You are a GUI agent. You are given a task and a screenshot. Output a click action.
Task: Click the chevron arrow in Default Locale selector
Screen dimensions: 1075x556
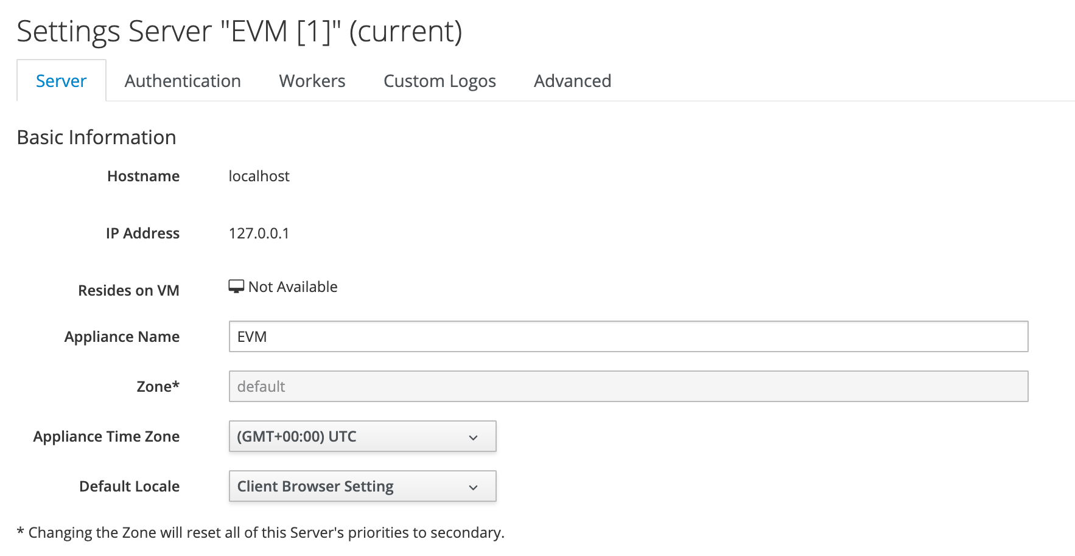point(473,487)
